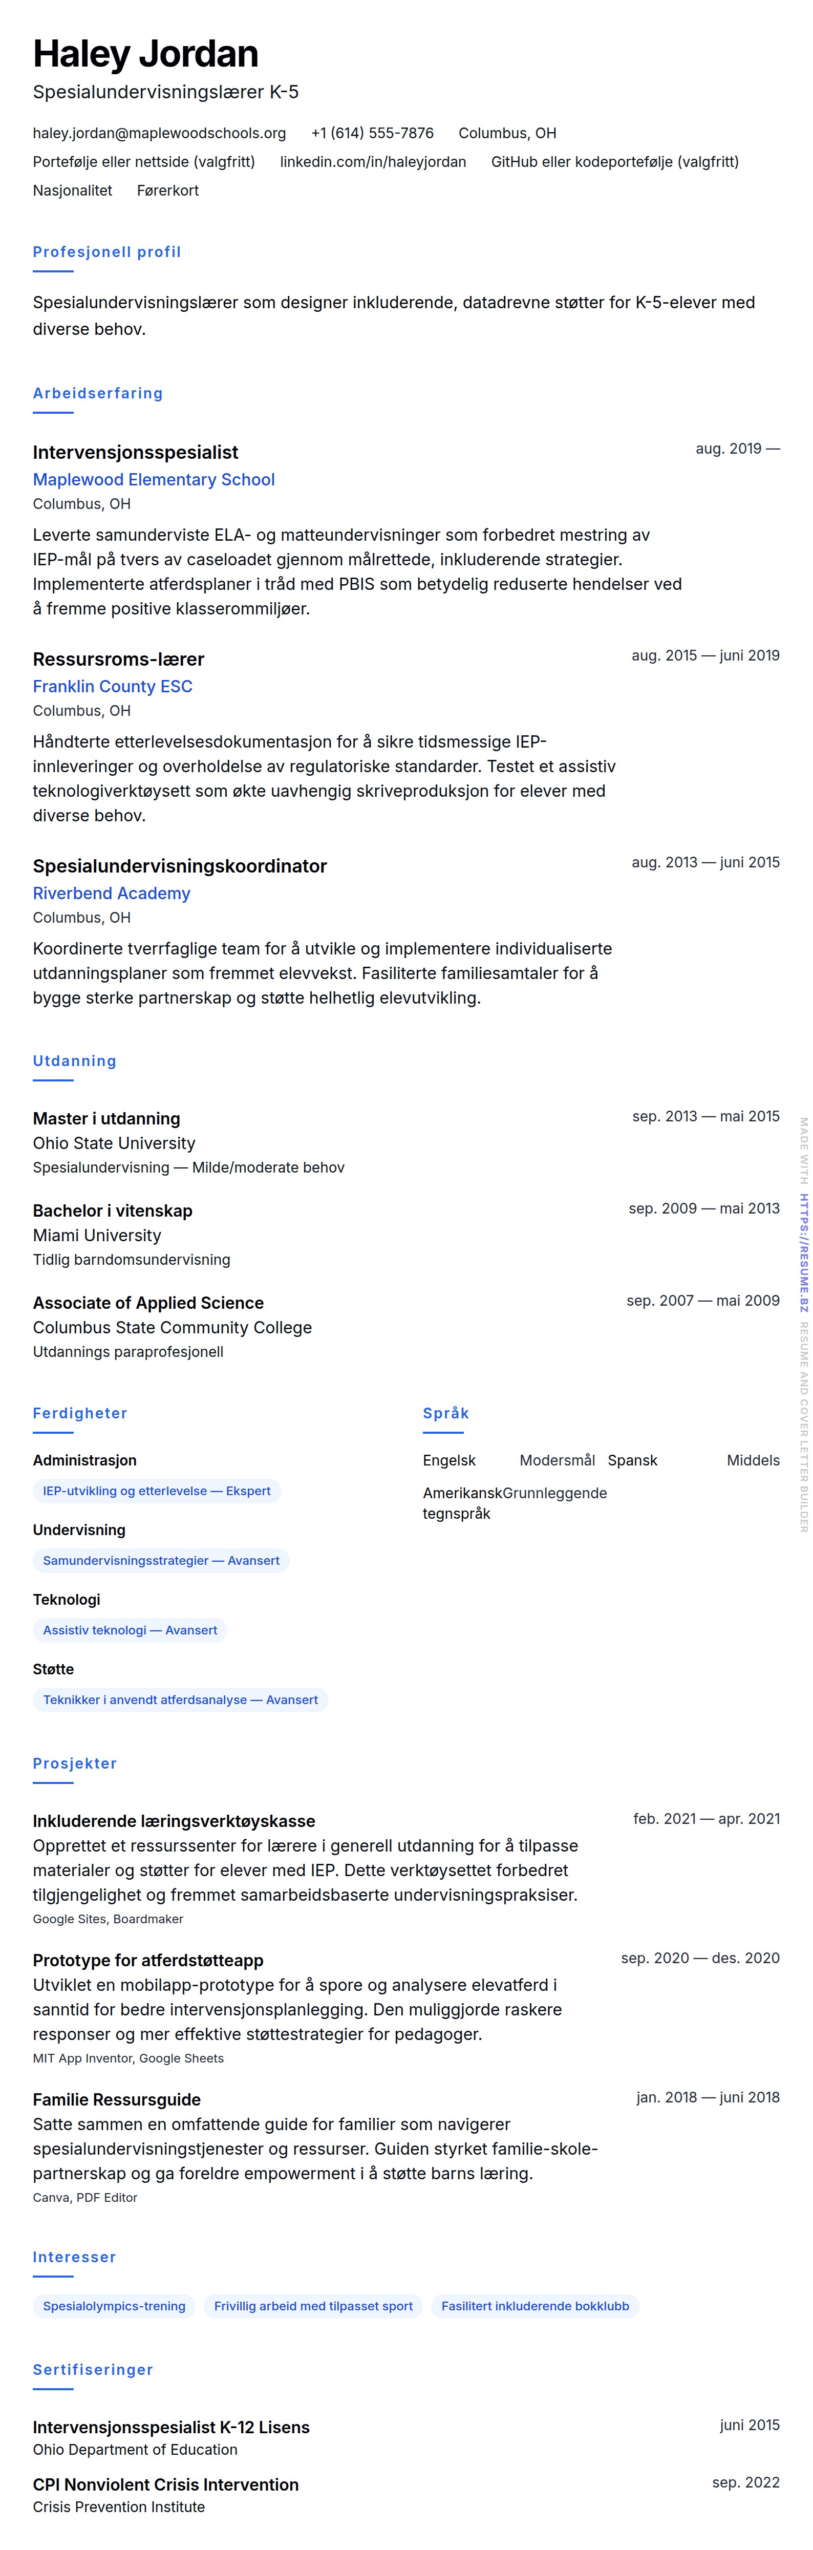Click the Haley Jordan name heading
The height and width of the screenshot is (2550, 813).
coord(145,54)
